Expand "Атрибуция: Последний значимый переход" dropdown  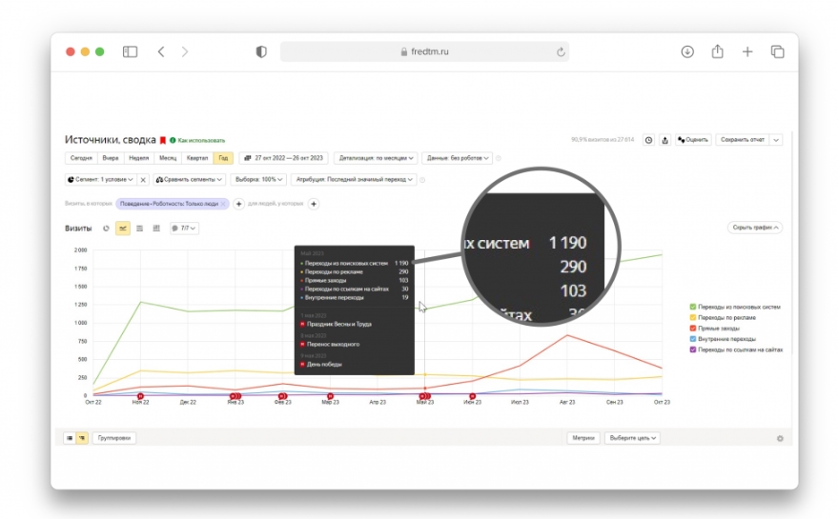pyautogui.click(x=354, y=179)
